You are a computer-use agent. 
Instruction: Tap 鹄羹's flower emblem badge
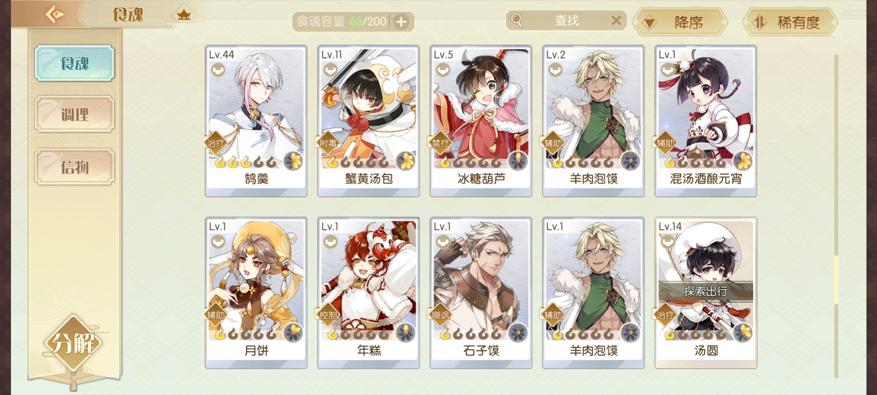tap(293, 161)
